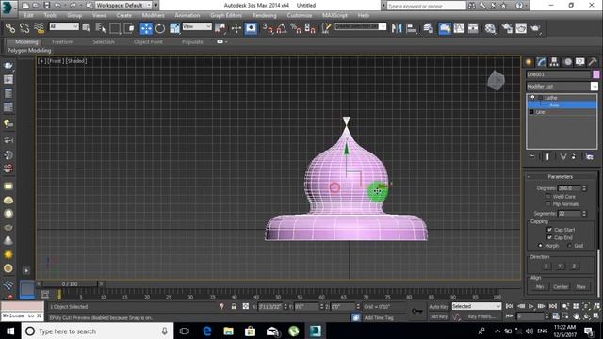Switch to the Modify command panel tab
Viewport: 603px width, 339px height.
542,62
